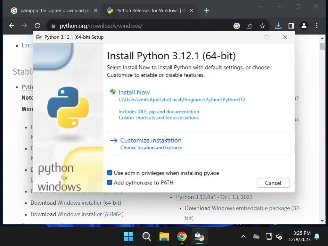
Task: Share this page icon
Action: click(x=249, y=26)
